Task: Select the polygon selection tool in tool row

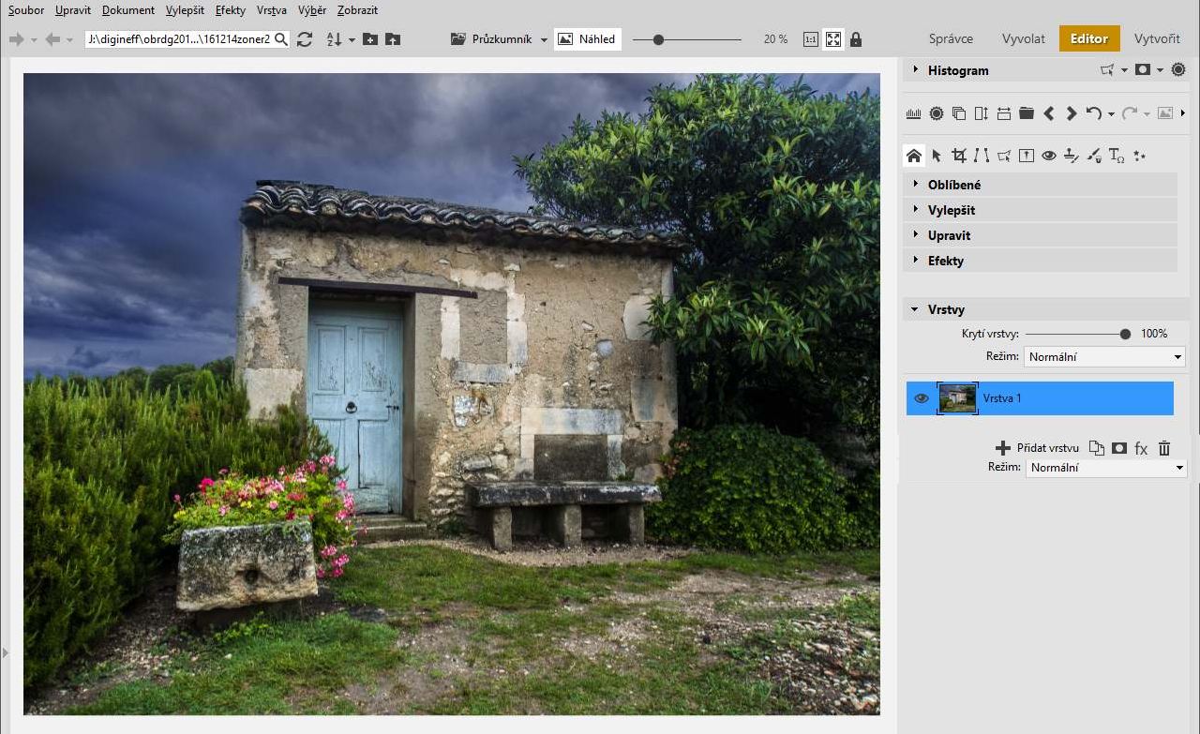Action: [1004, 156]
